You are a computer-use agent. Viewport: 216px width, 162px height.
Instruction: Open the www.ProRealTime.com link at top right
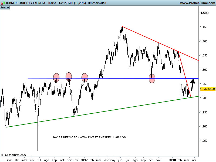(197, 3)
